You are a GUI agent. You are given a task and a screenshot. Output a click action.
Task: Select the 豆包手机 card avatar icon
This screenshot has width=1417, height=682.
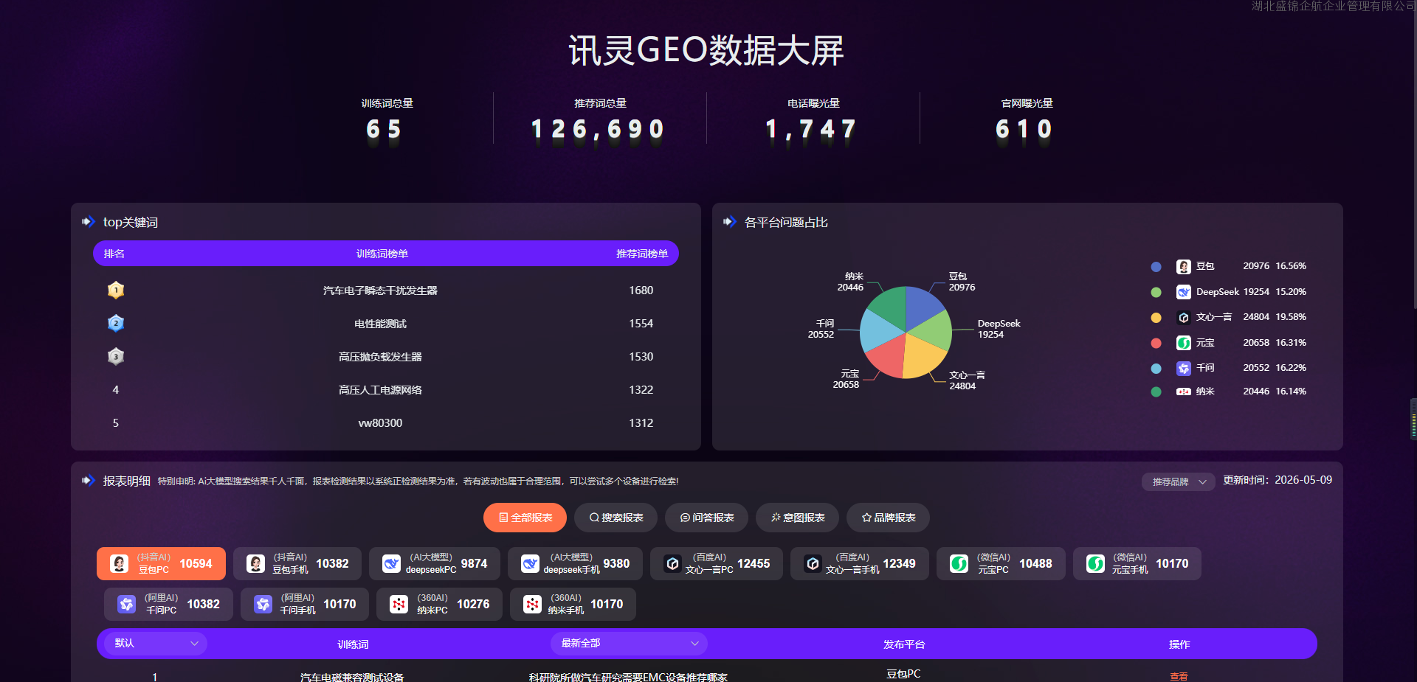pyautogui.click(x=255, y=564)
